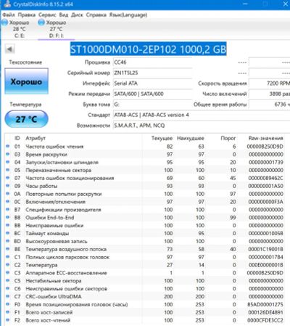
Task: Click status dot of attribute BE row
Action: 7,249
